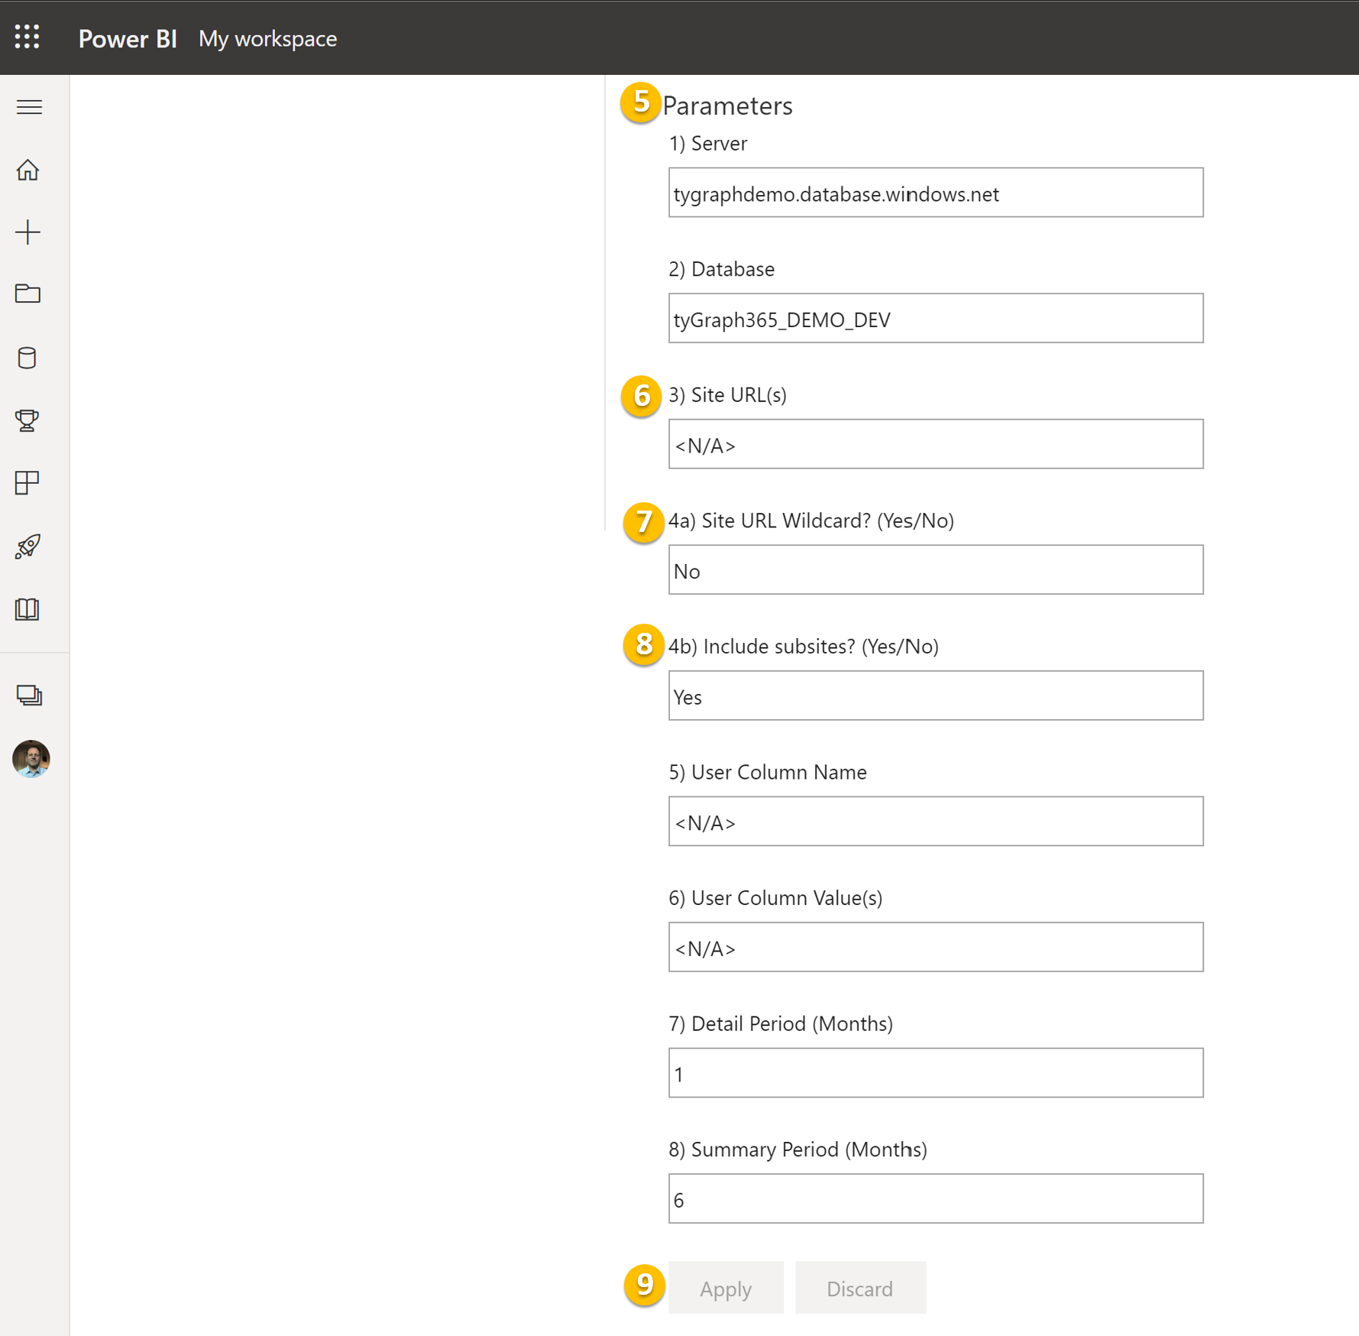This screenshot has width=1359, height=1336.
Task: Click the user profile avatar
Action: [31, 759]
